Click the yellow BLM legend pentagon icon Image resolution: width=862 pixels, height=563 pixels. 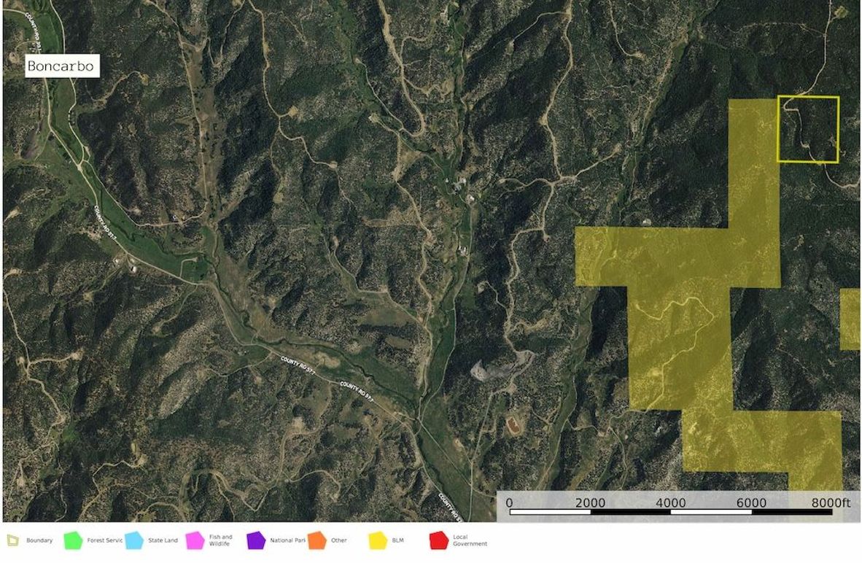coord(378,540)
